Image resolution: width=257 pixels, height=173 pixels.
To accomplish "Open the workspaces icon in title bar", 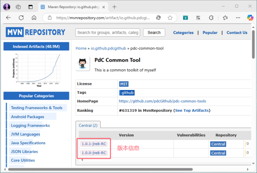I will (18, 7).
